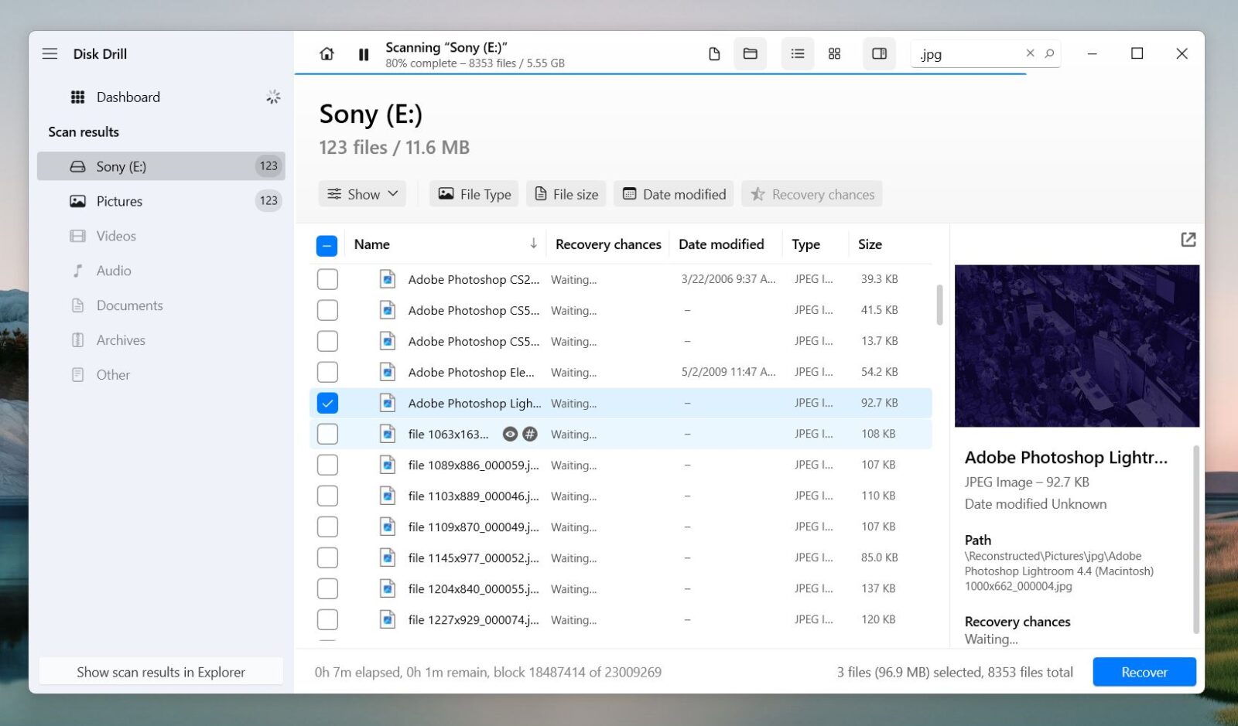Viewport: 1238px width, 726px height.
Task: Clear the .jpg search text
Action: 1030,53
